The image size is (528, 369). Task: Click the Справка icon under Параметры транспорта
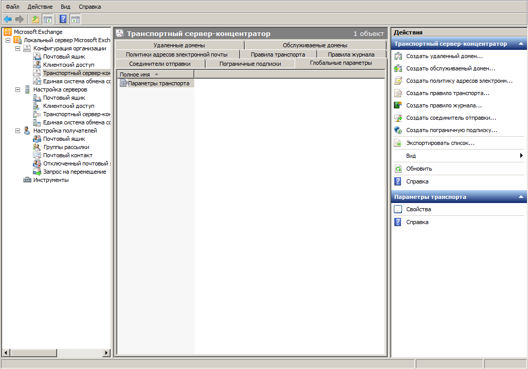tap(398, 222)
